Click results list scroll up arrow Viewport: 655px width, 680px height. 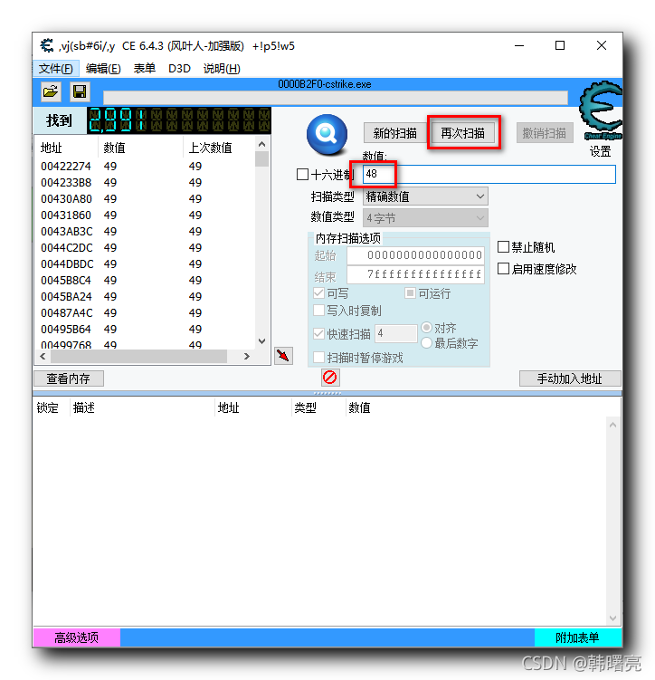(261, 144)
